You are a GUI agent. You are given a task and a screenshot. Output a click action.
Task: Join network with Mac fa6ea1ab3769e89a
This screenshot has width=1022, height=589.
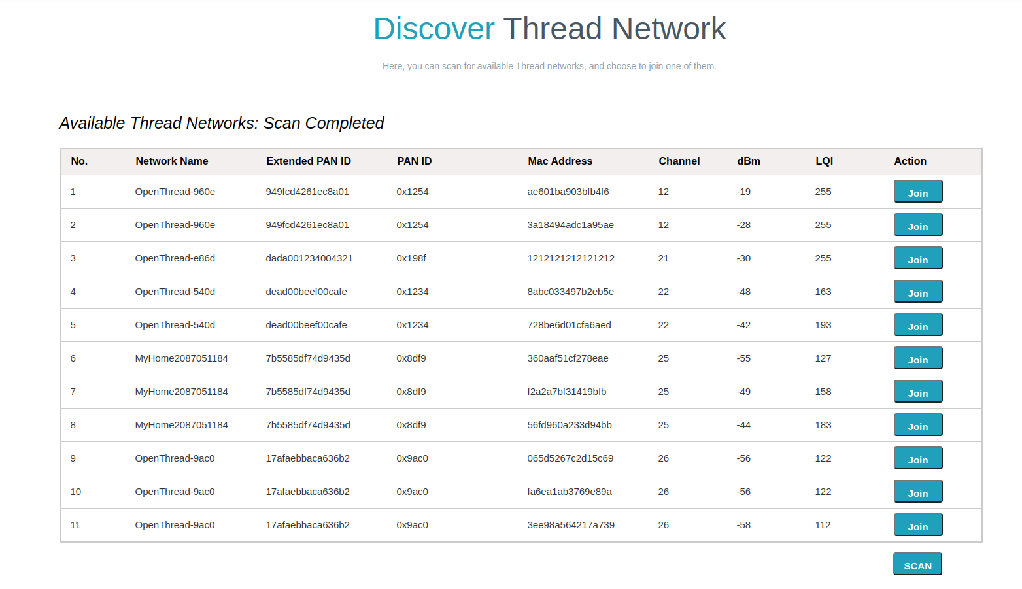918,492
